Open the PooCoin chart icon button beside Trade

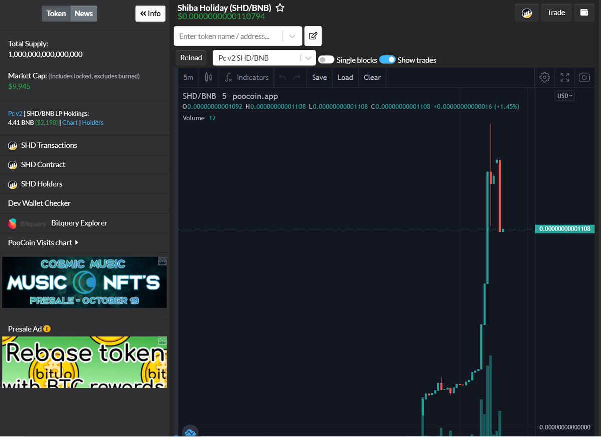pos(527,13)
